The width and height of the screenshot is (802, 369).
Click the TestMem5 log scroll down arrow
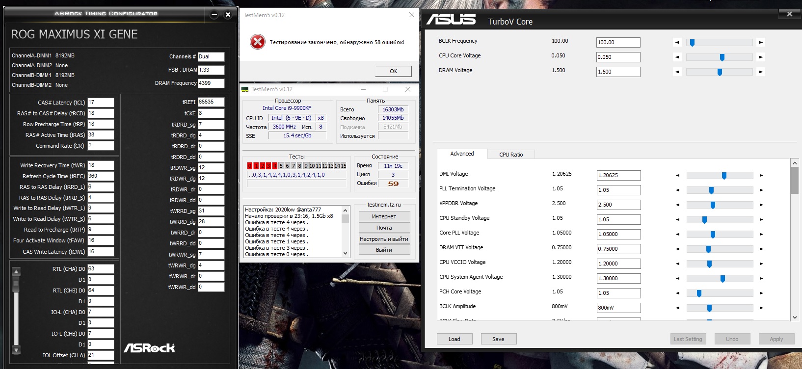[345, 253]
